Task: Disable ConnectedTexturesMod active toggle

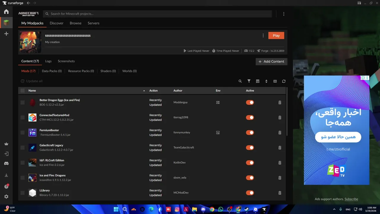Action: pos(250,117)
